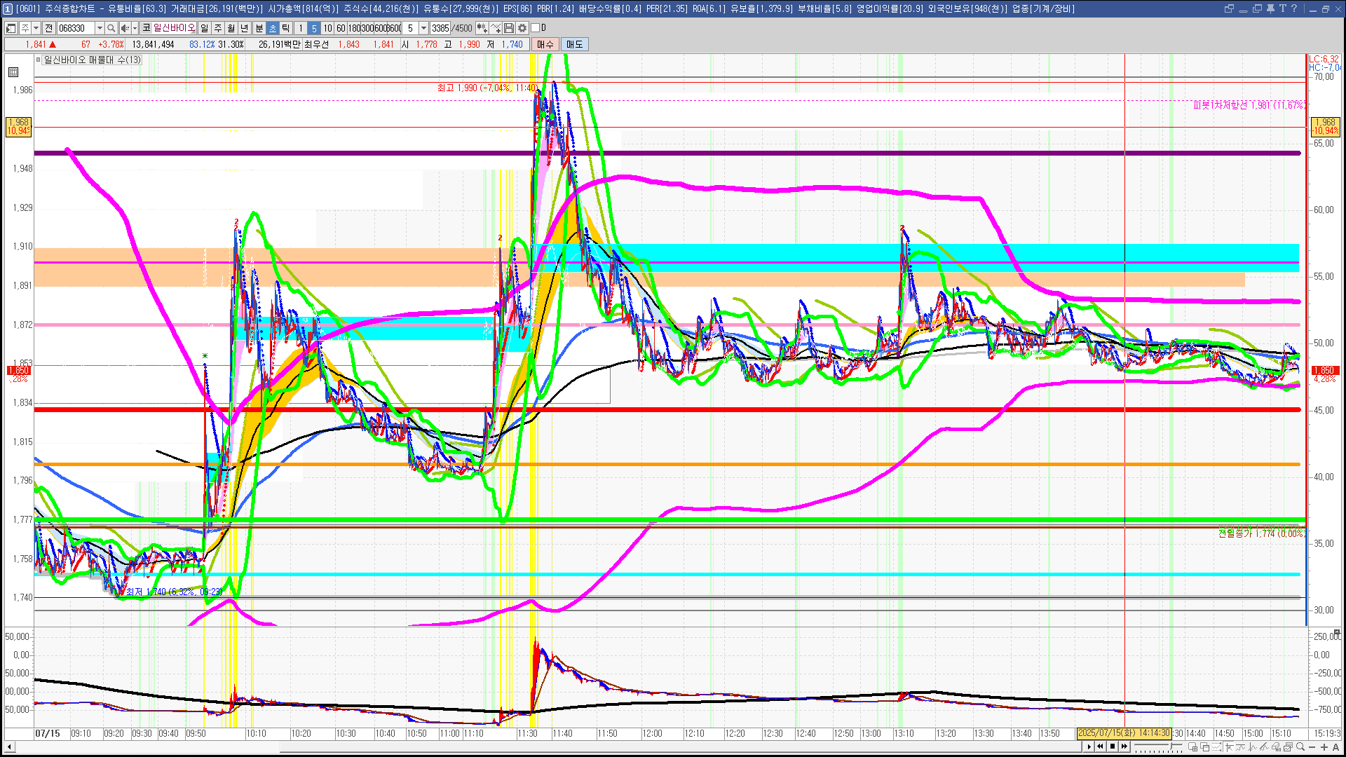Select the 일 (daily) chart period toggle
Image resolution: width=1346 pixels, height=757 pixels.
204,28
